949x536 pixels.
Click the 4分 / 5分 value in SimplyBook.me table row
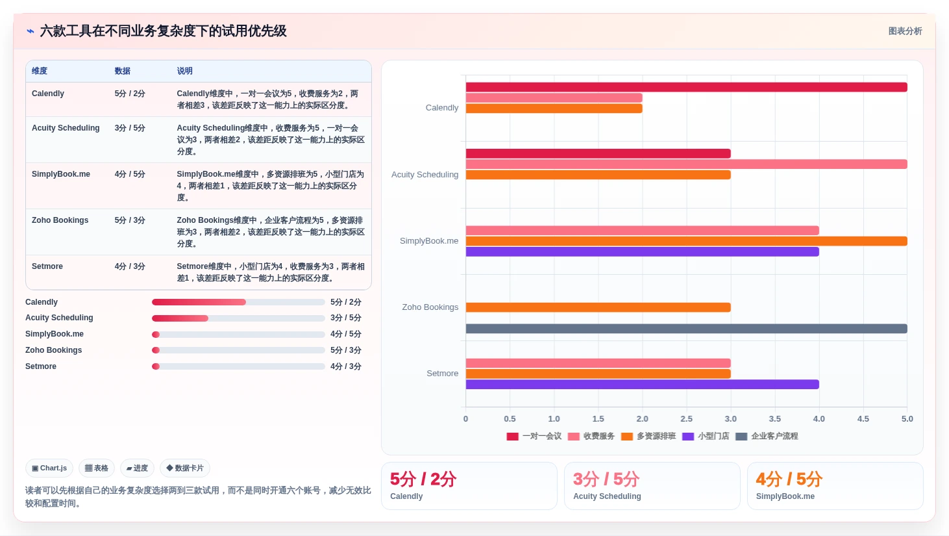pos(130,174)
